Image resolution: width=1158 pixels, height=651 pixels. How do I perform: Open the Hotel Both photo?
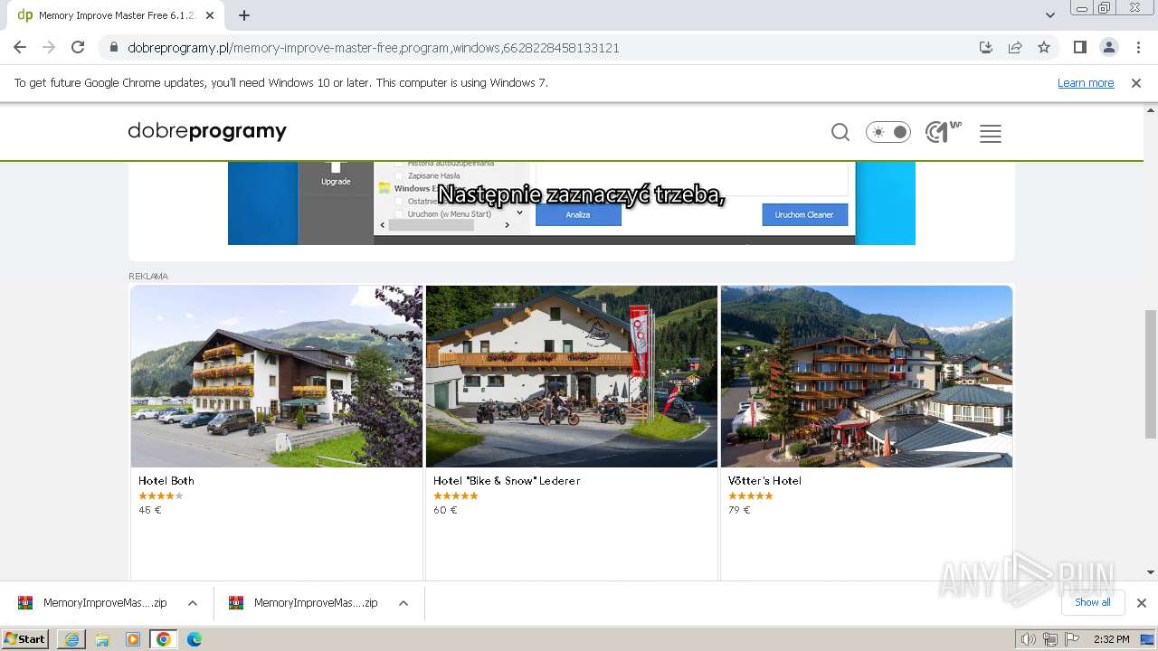tap(277, 376)
